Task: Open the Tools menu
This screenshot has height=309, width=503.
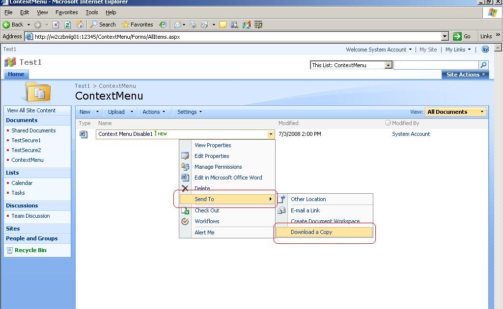Action: coord(91,12)
